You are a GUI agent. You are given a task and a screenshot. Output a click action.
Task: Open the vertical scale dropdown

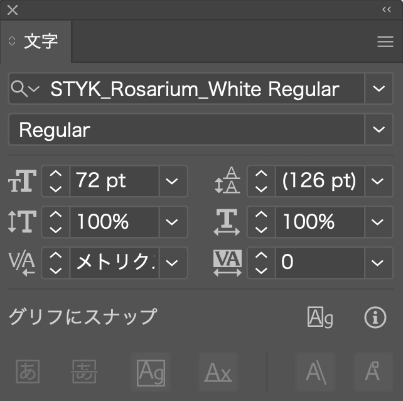pos(172,222)
